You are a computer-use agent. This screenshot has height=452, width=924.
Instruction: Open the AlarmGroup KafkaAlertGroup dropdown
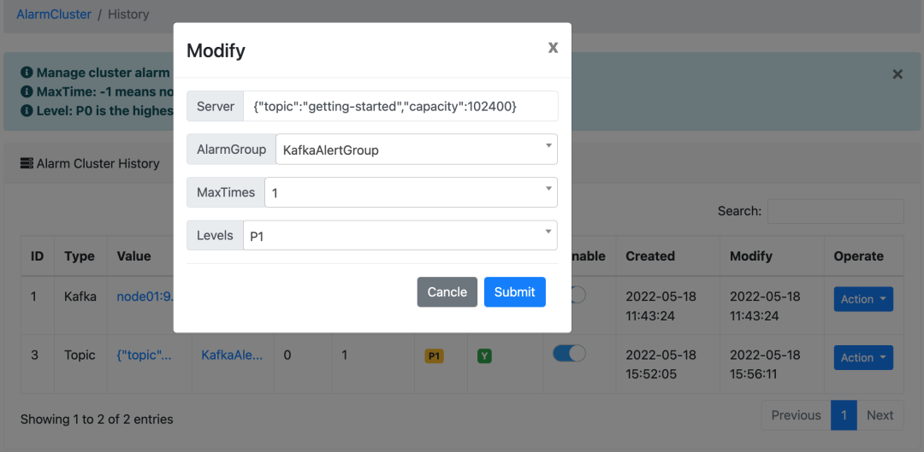point(416,149)
